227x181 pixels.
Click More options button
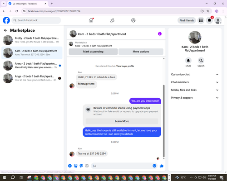[141, 52]
